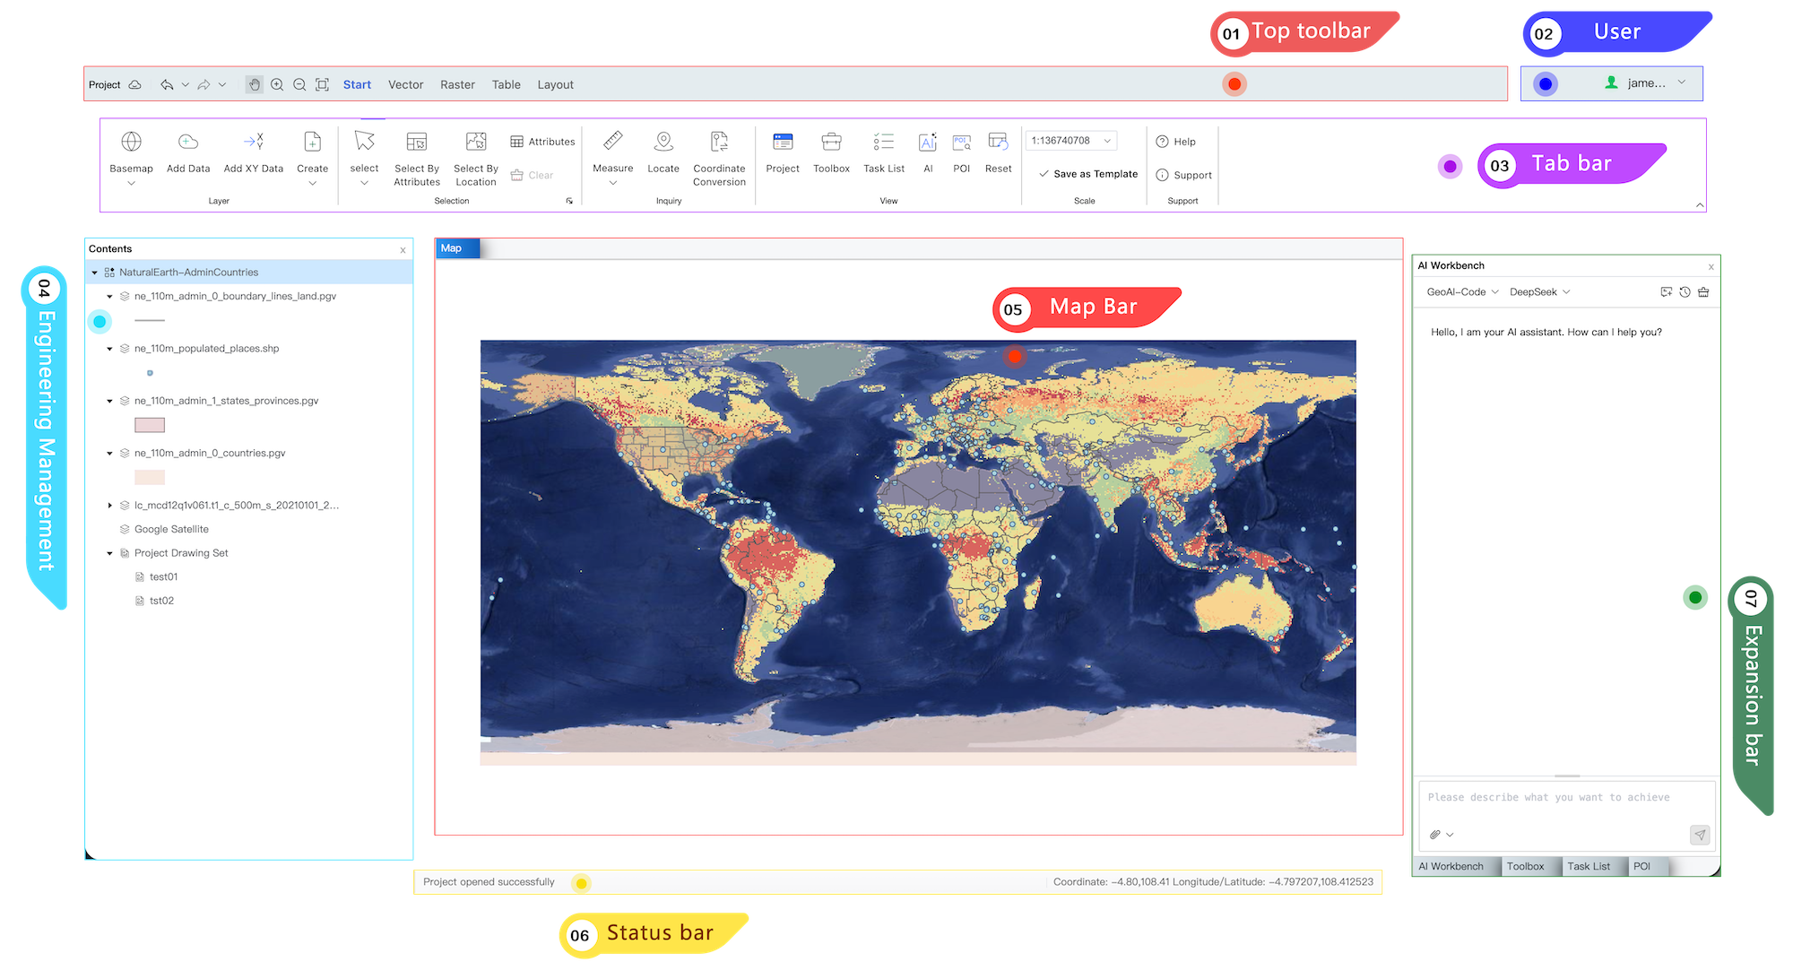Click the Locate pin icon
1793x979 pixels.
(663, 141)
